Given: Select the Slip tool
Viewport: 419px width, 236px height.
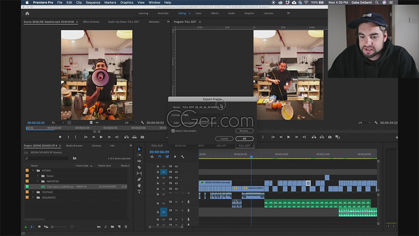Looking at the screenshot, I should tap(139, 173).
